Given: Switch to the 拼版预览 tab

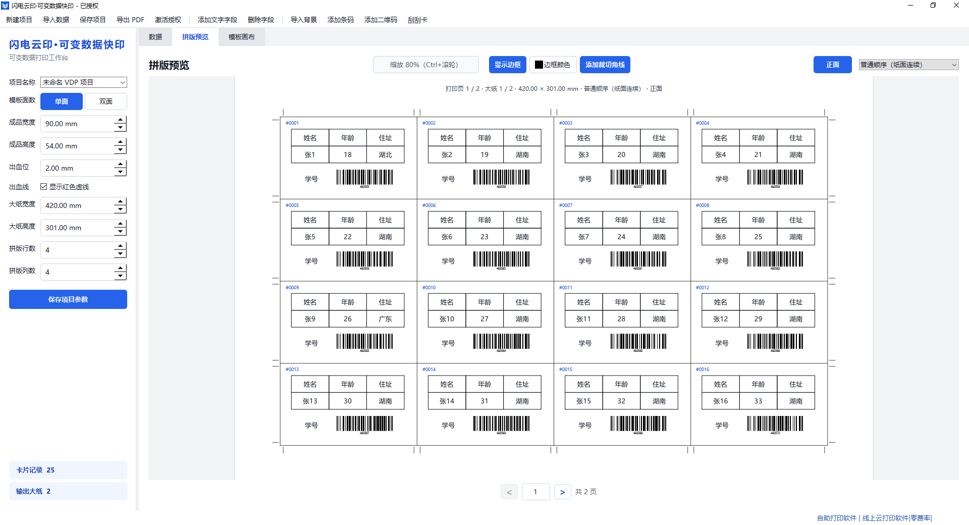Looking at the screenshot, I should (x=195, y=37).
